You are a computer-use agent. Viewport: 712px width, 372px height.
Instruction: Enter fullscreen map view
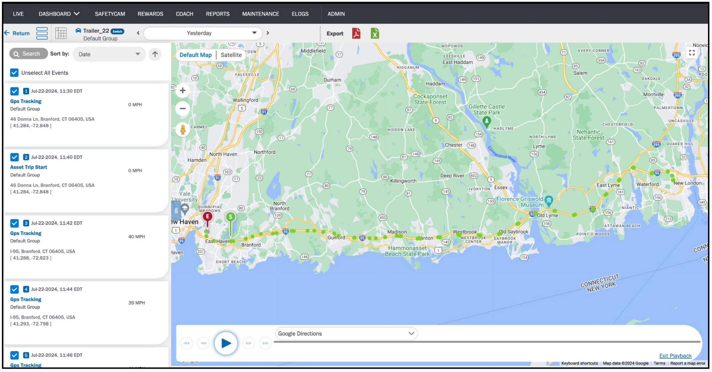[x=692, y=53]
